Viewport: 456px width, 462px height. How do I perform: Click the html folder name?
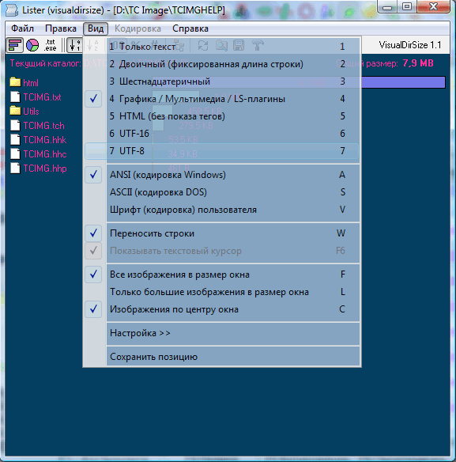click(x=31, y=83)
